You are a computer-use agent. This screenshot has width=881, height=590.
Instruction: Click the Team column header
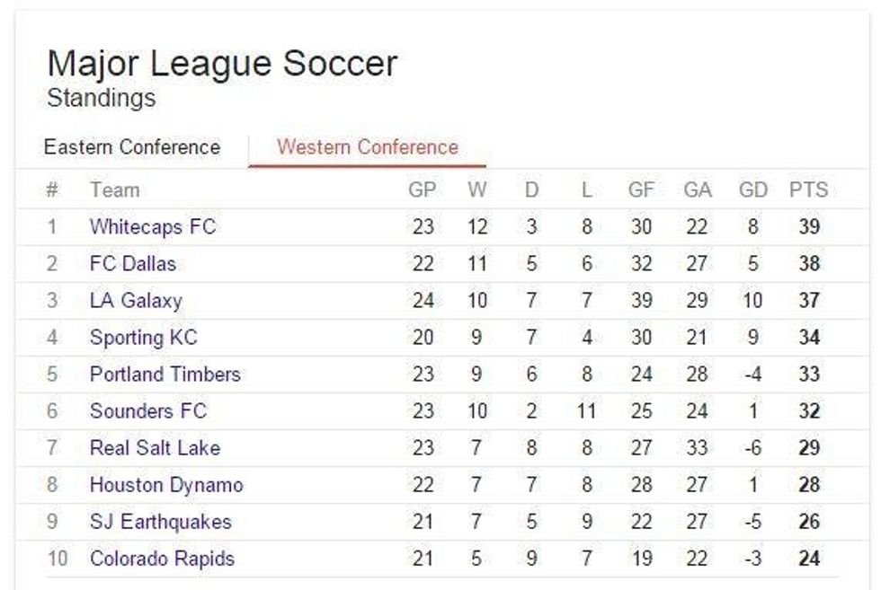114,190
